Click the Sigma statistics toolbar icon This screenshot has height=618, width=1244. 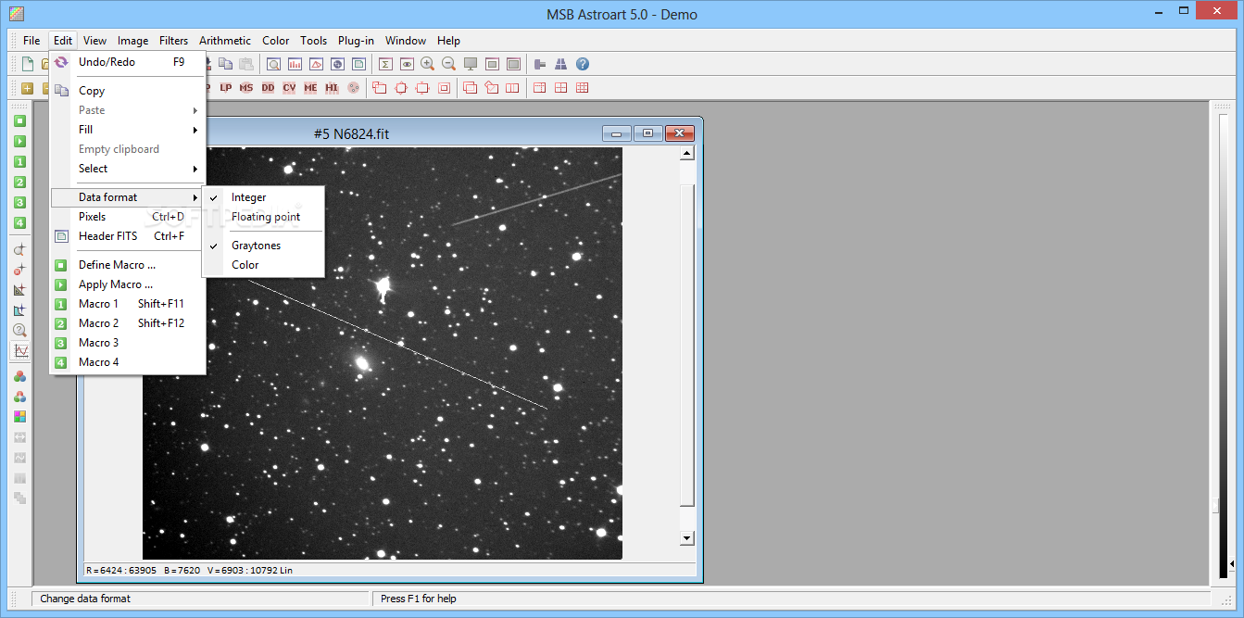[x=385, y=64]
